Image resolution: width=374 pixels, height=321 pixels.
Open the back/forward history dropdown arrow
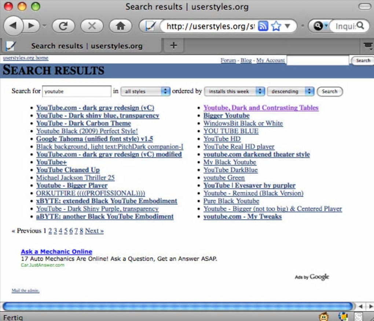pos(44,26)
